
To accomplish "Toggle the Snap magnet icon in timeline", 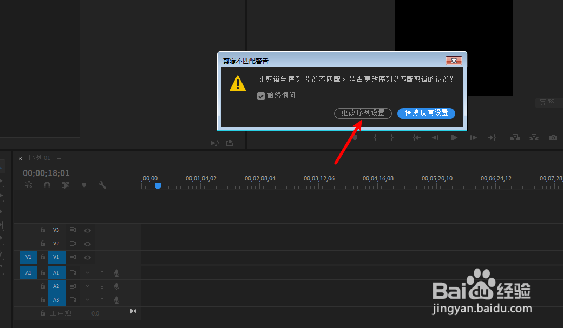I will 47,185.
